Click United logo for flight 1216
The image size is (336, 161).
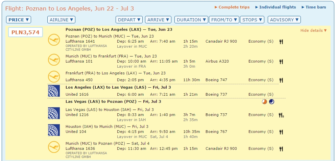(x=54, y=113)
